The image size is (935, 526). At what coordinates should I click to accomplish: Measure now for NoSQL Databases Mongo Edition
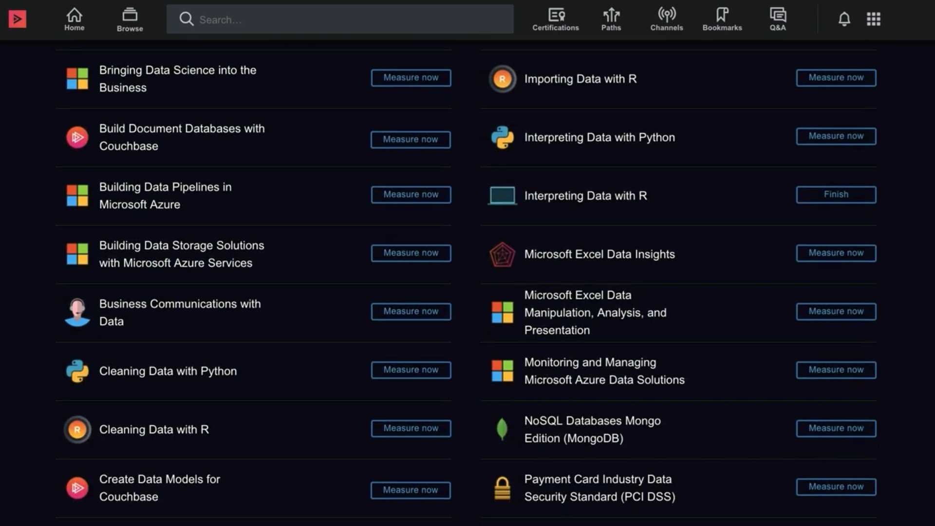click(836, 429)
